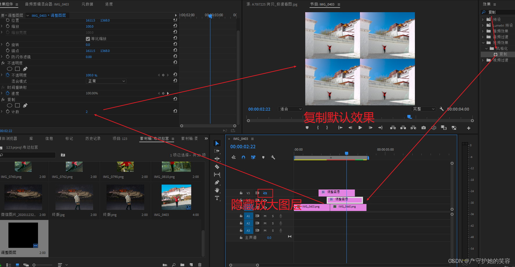Draw ellipse mask under Opacity effect
The height and width of the screenshot is (267, 515).
pyautogui.click(x=10, y=69)
